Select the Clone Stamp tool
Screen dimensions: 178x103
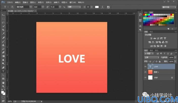[3, 45]
